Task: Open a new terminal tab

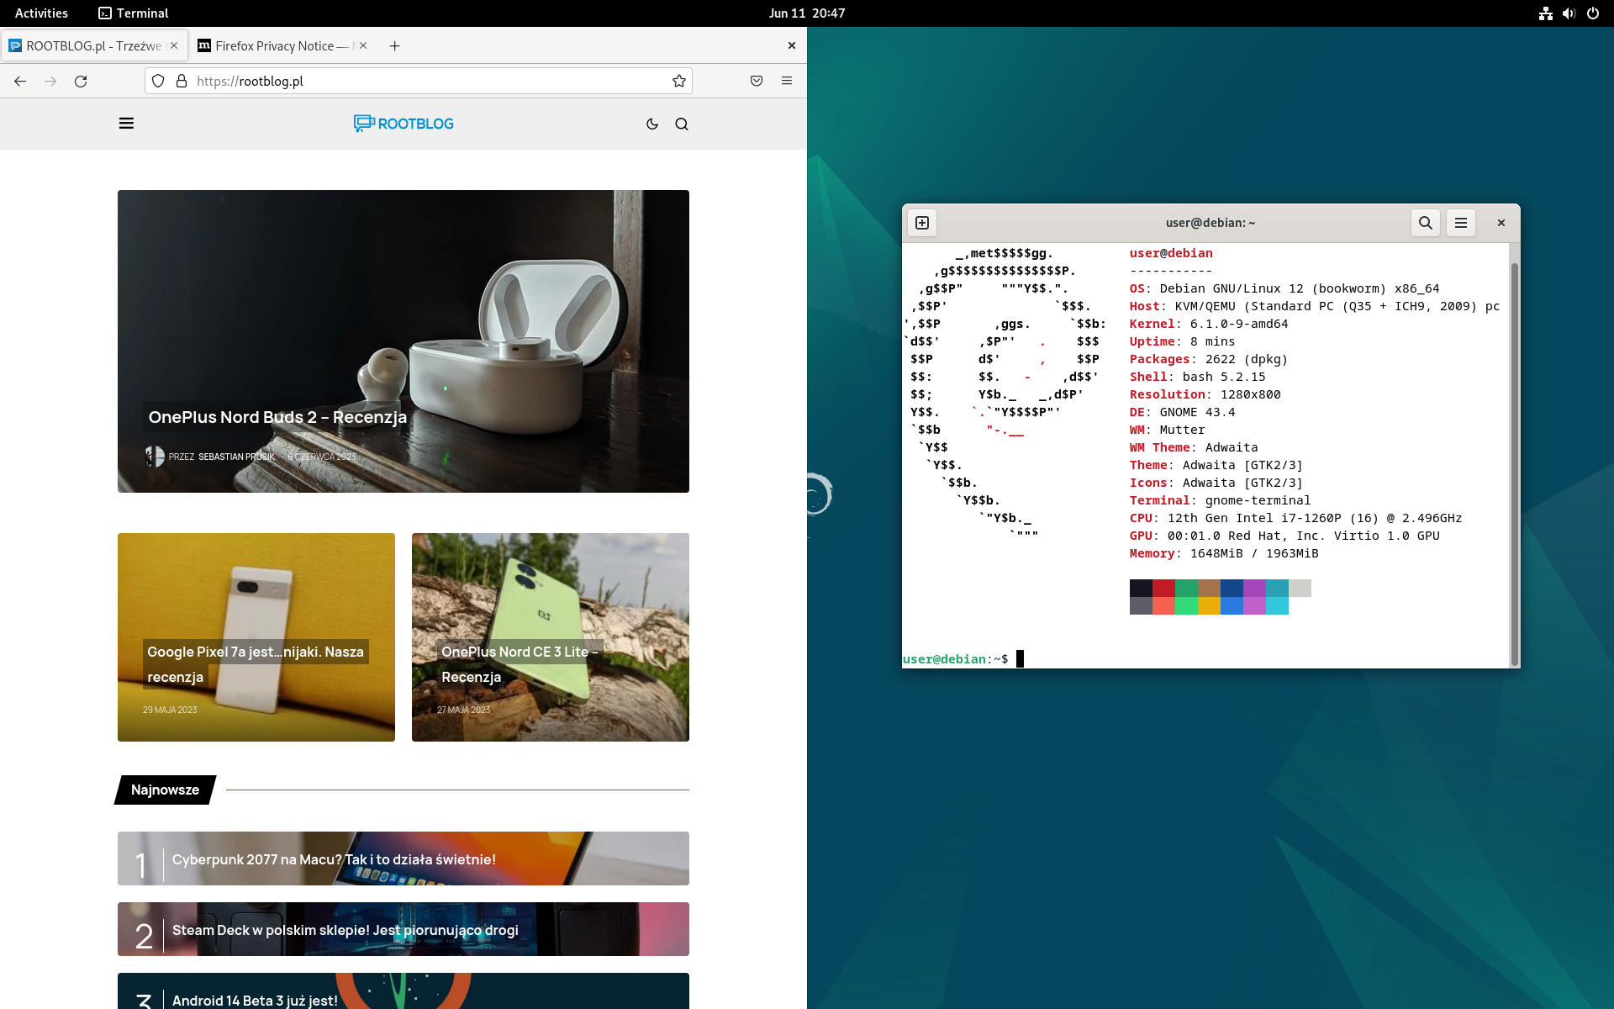Action: pos(921,223)
